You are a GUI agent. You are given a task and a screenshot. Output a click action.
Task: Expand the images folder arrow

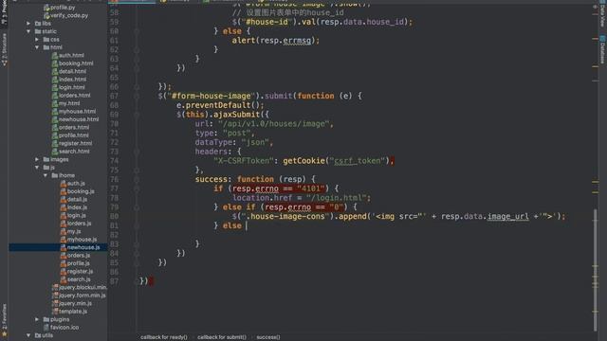pos(37,159)
